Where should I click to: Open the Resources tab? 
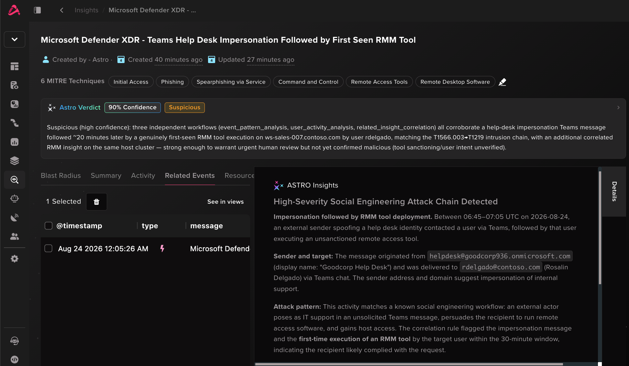[x=239, y=176]
